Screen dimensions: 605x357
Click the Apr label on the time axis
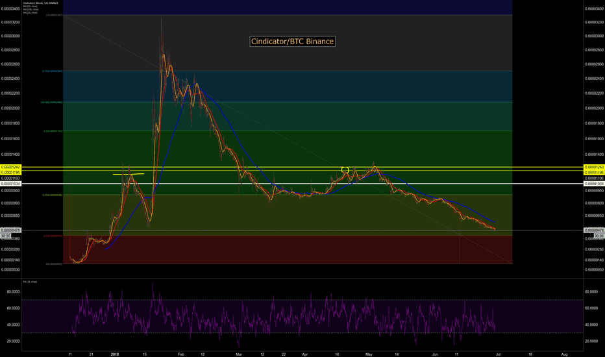[305, 354]
